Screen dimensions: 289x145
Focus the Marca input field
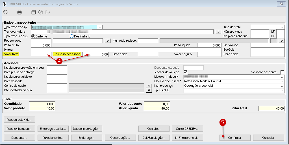point(126,50)
